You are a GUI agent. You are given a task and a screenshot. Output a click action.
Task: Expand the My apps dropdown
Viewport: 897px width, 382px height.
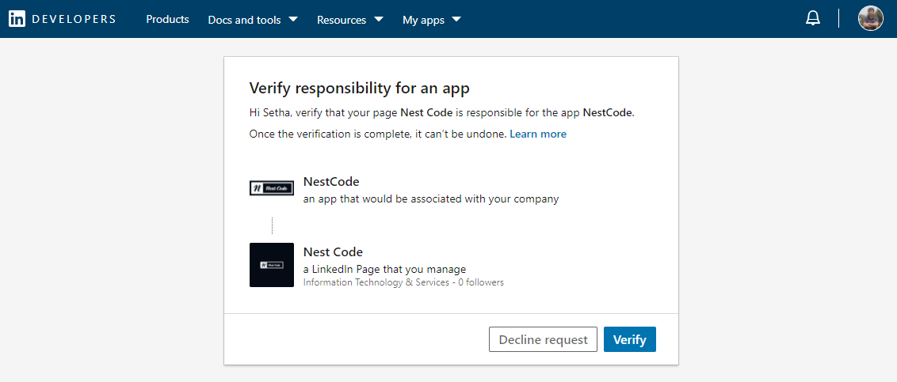point(432,20)
